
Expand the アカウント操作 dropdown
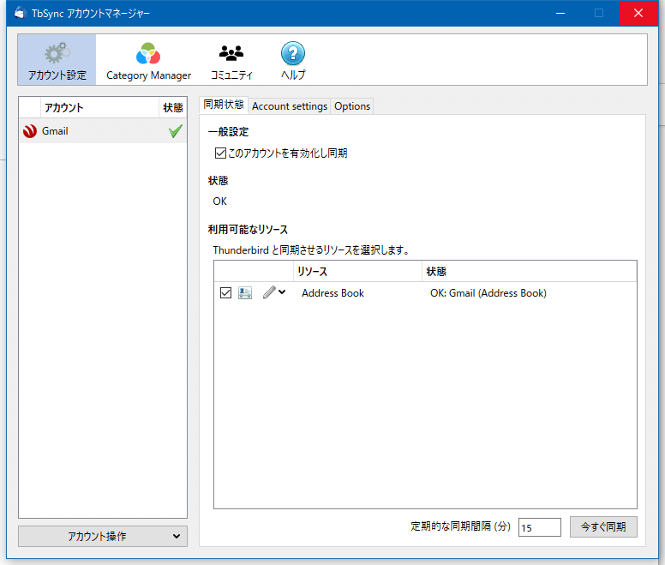(x=103, y=536)
